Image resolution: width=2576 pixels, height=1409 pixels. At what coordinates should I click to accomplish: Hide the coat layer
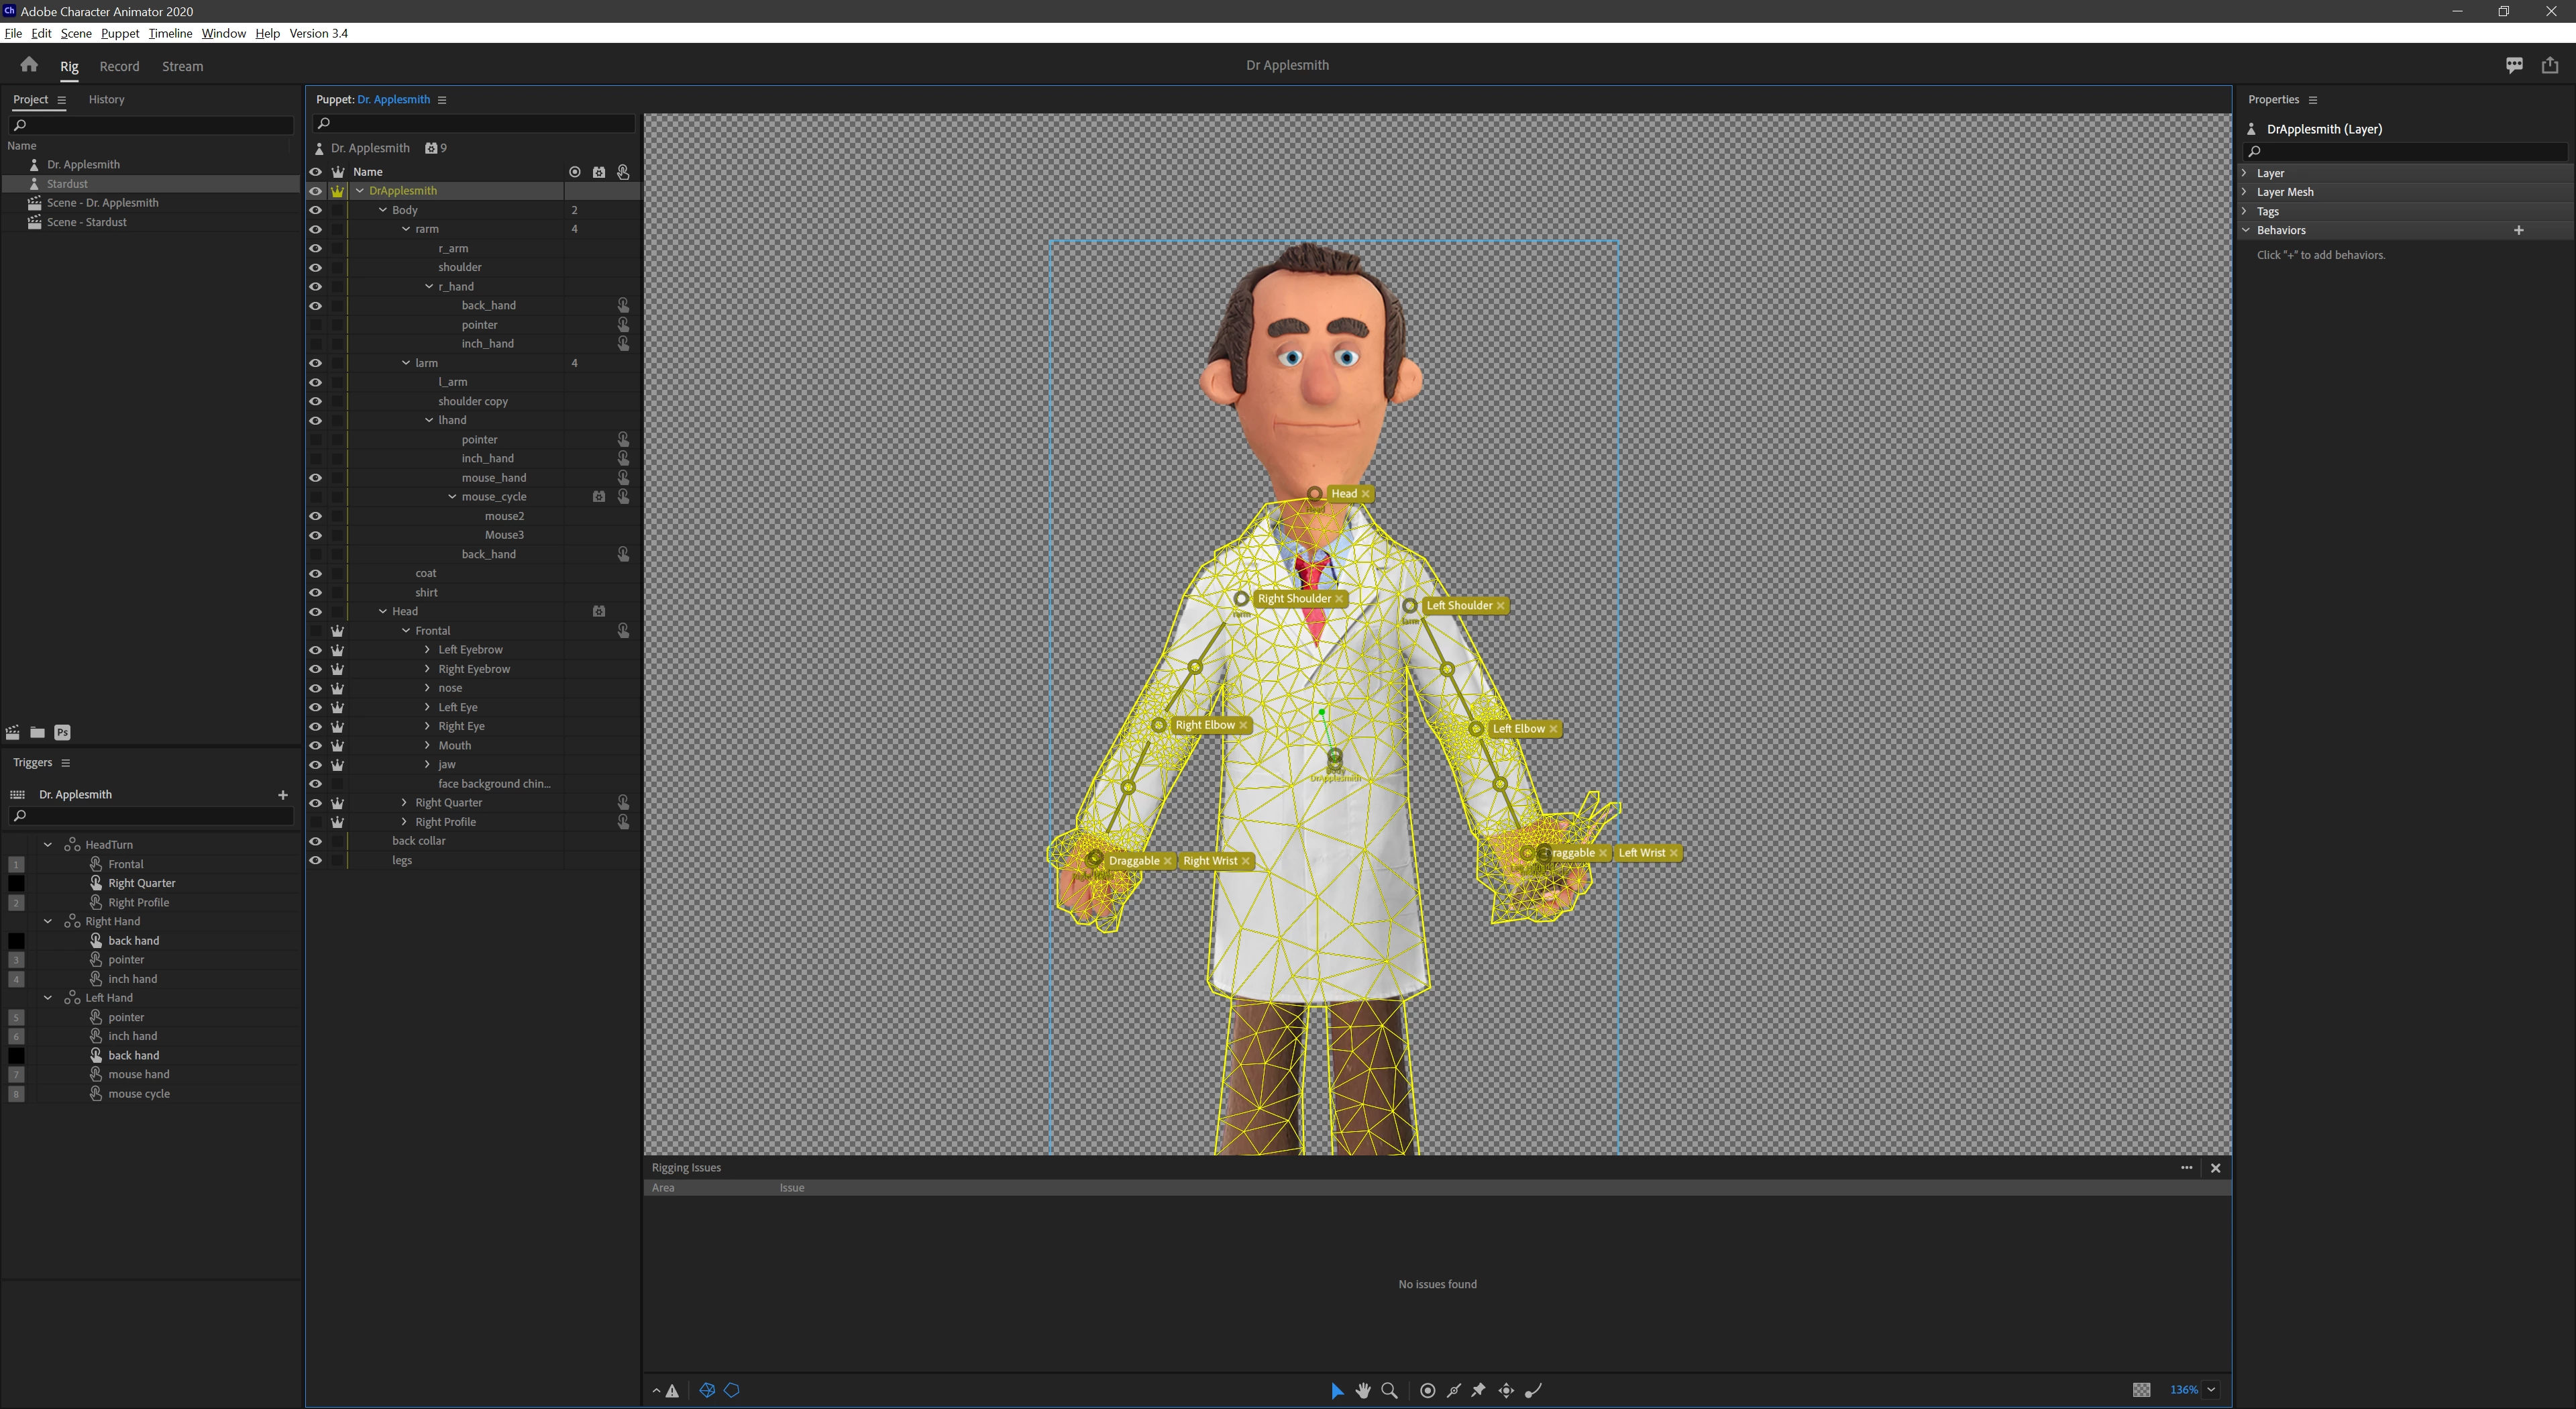click(x=315, y=573)
